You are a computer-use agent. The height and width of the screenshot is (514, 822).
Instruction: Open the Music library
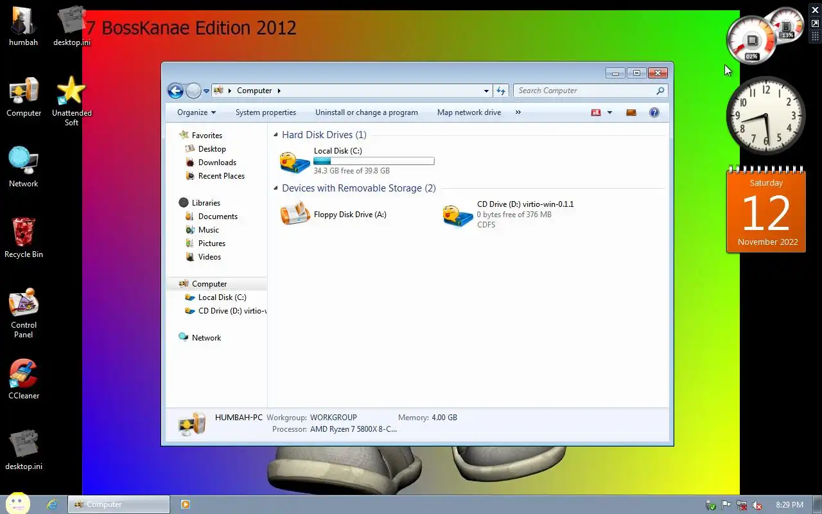208,230
